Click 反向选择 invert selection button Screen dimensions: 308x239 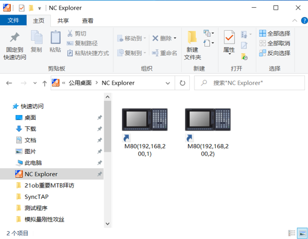(275, 53)
